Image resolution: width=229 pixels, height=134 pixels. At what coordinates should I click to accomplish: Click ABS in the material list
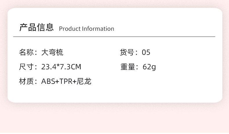(x=48, y=82)
